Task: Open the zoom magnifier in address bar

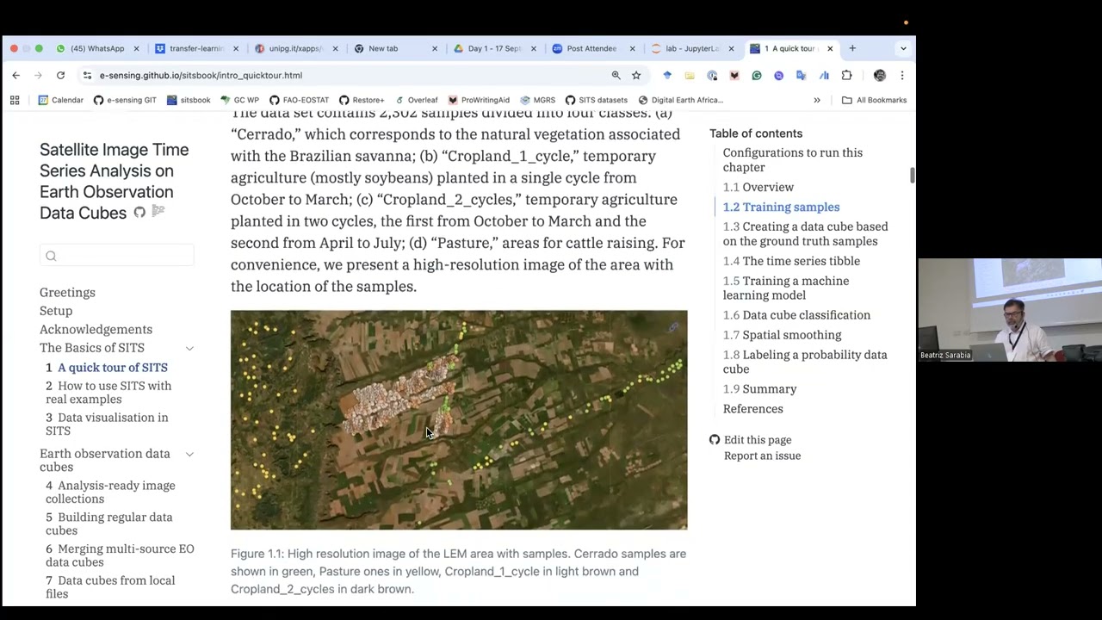Action: pyautogui.click(x=616, y=76)
